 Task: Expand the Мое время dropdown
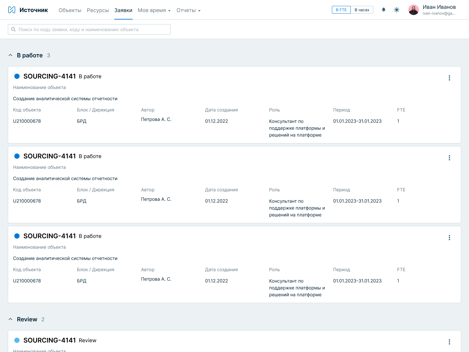click(154, 10)
